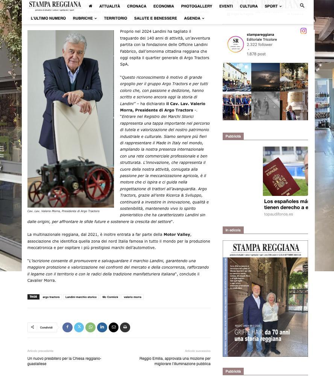Click the 'argo tractors' tag
Viewport: 334px width, 376px height.
tap(51, 297)
